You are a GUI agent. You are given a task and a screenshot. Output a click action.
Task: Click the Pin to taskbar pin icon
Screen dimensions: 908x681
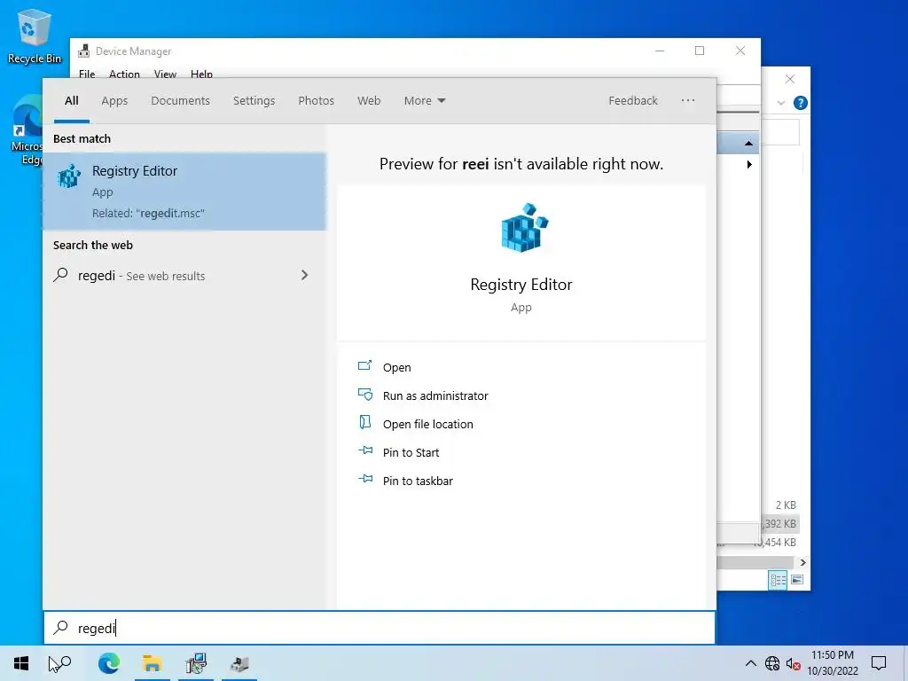coord(364,479)
